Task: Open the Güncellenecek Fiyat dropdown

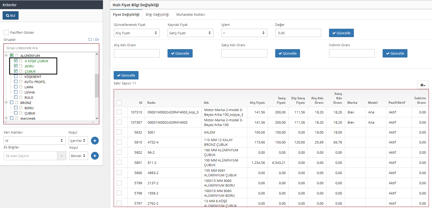Action: pyautogui.click(x=136, y=33)
